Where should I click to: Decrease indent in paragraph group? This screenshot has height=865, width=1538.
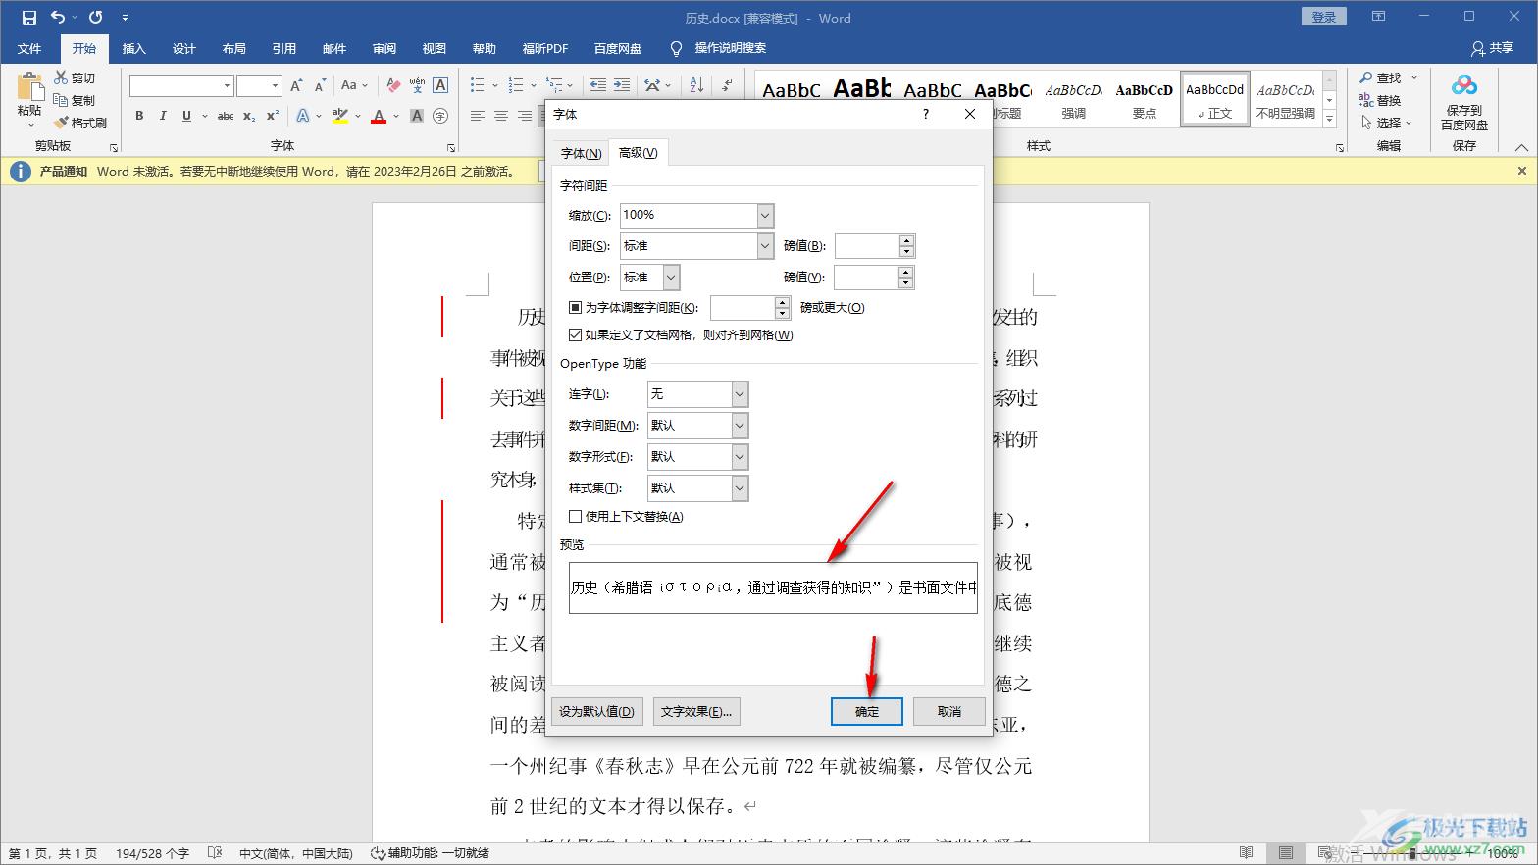(x=598, y=85)
